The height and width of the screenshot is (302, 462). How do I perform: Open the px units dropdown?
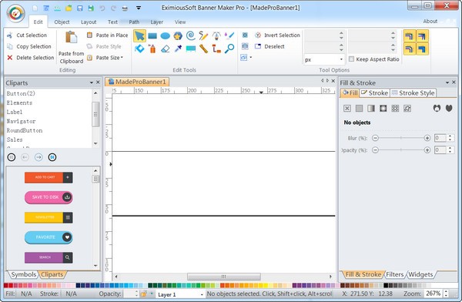pyautogui.click(x=341, y=59)
